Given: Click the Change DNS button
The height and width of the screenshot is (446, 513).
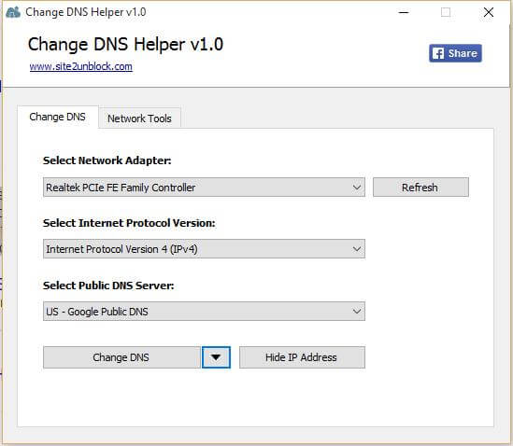Looking at the screenshot, I should pyautogui.click(x=121, y=357).
